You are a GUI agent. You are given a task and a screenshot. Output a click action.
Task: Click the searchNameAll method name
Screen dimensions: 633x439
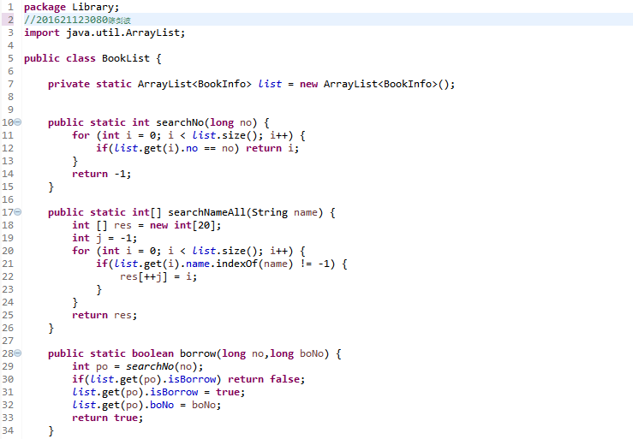coord(206,212)
